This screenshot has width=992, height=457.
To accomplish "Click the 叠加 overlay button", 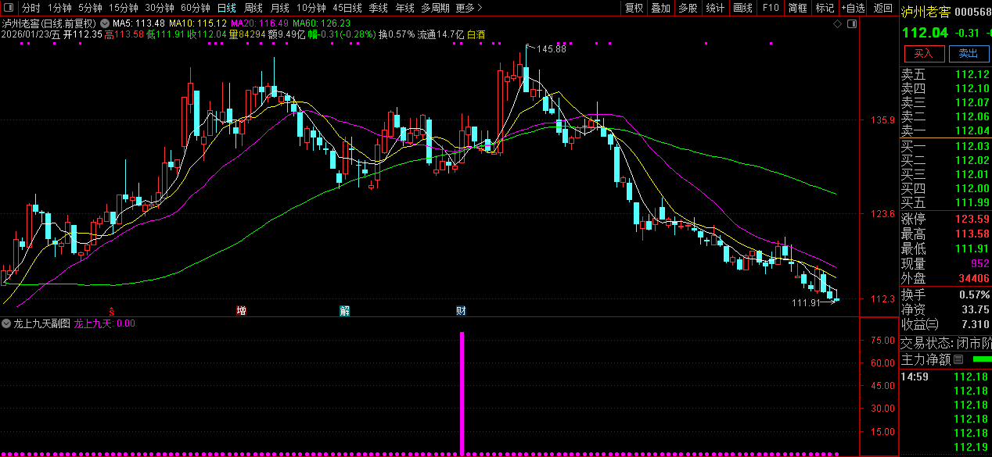I will point(660,8).
